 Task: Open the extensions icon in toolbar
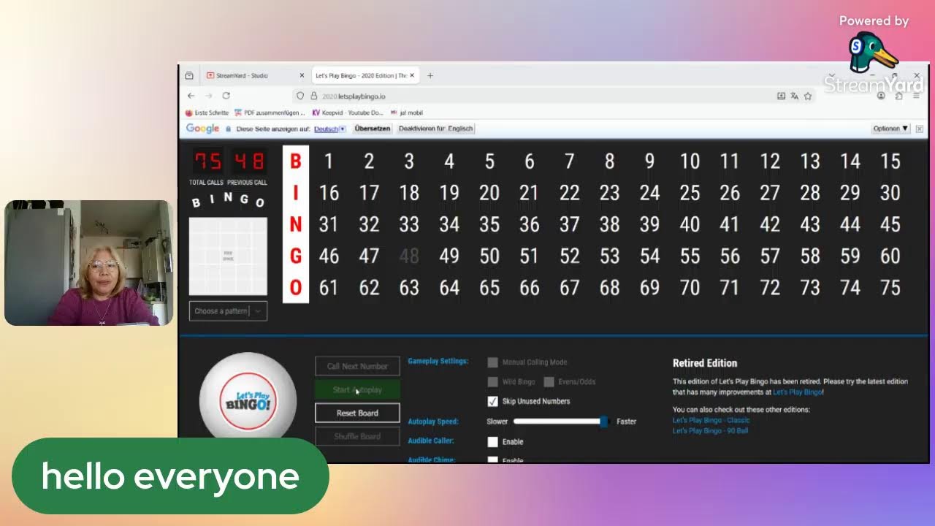(898, 96)
